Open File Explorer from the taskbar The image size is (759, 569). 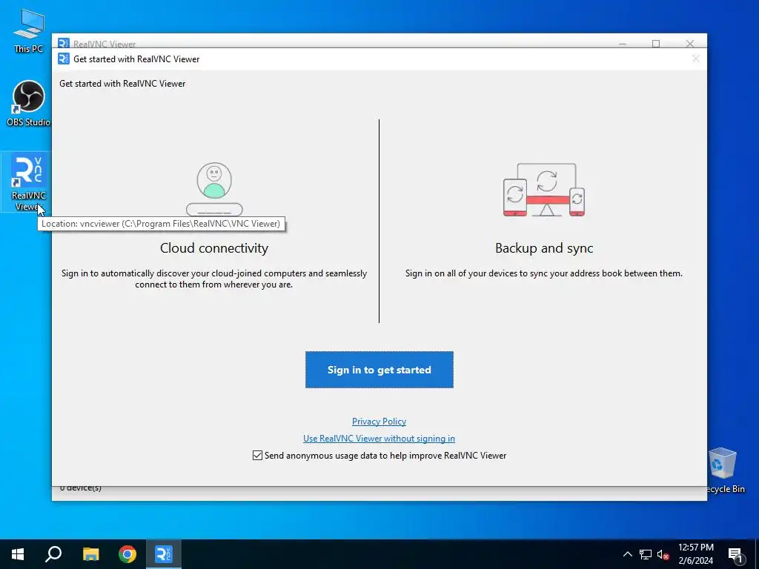[90, 554]
